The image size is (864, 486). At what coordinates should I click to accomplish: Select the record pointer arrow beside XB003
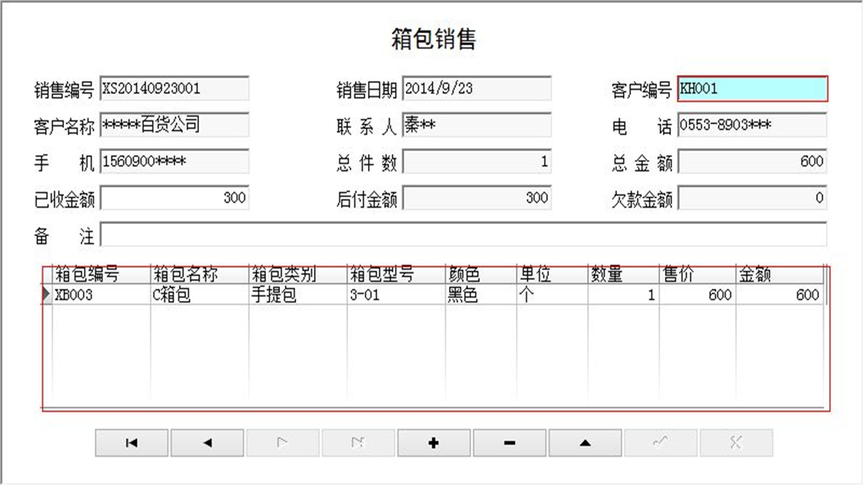tap(46, 295)
